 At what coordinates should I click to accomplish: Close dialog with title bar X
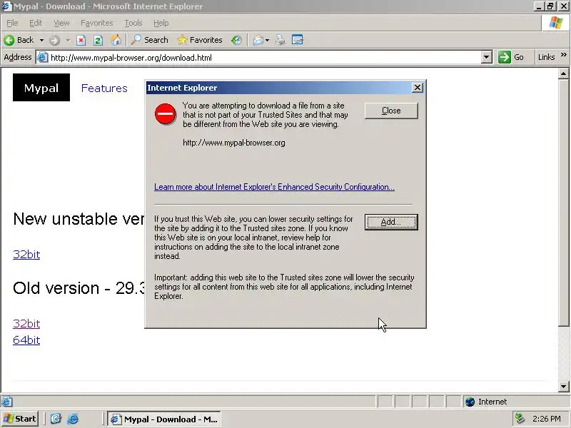click(418, 88)
